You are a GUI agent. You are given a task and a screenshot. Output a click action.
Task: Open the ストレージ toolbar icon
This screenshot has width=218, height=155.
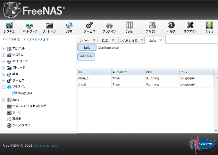coord(49,27)
